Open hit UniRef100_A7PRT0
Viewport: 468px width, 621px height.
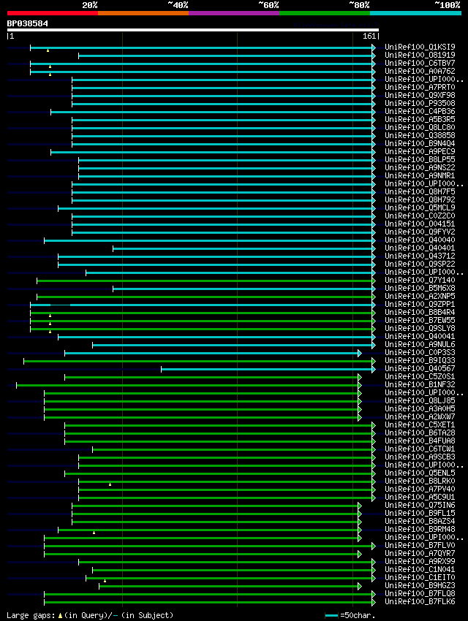(420, 87)
